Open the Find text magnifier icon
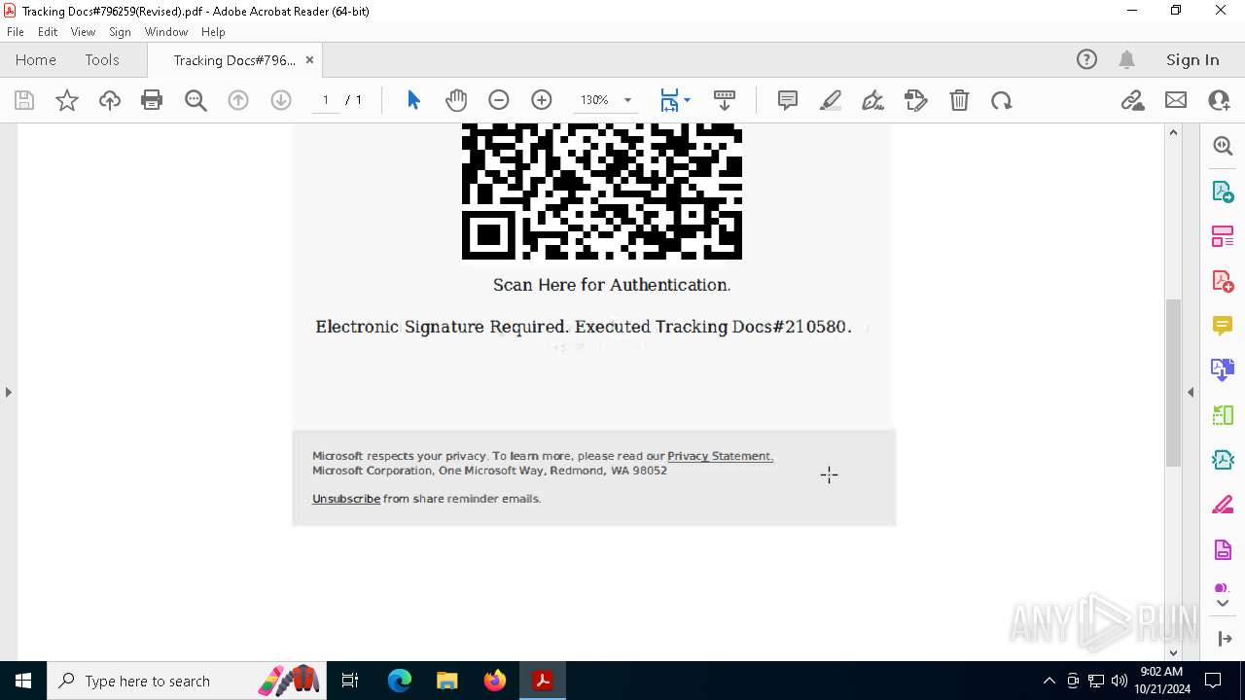The image size is (1245, 700). tap(196, 100)
